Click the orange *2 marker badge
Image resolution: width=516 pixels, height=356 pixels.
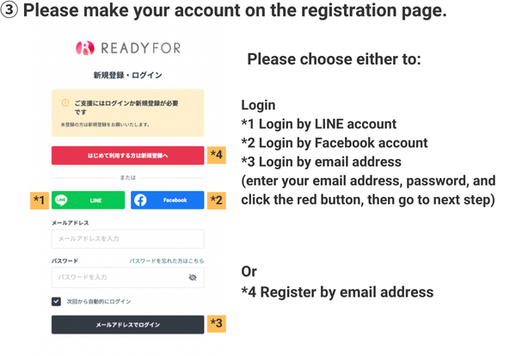tap(216, 200)
